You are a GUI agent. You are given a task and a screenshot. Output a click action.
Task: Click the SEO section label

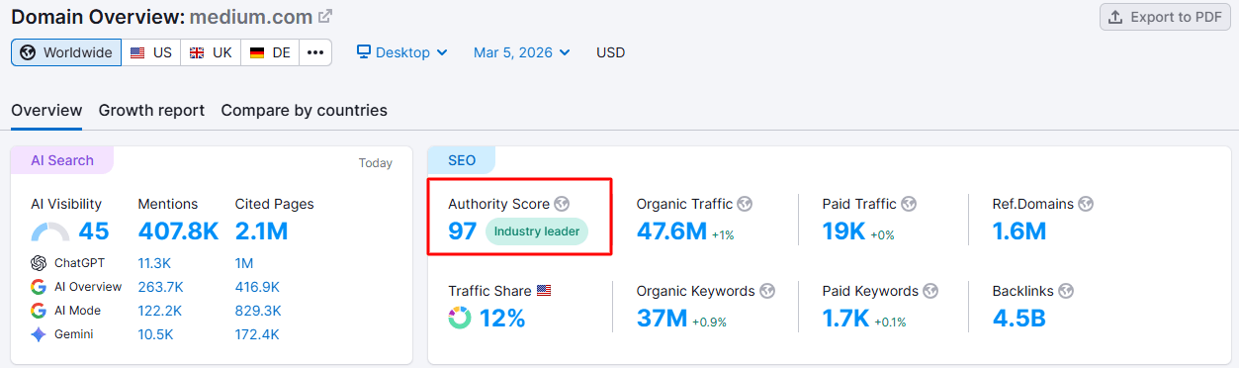[x=462, y=160]
